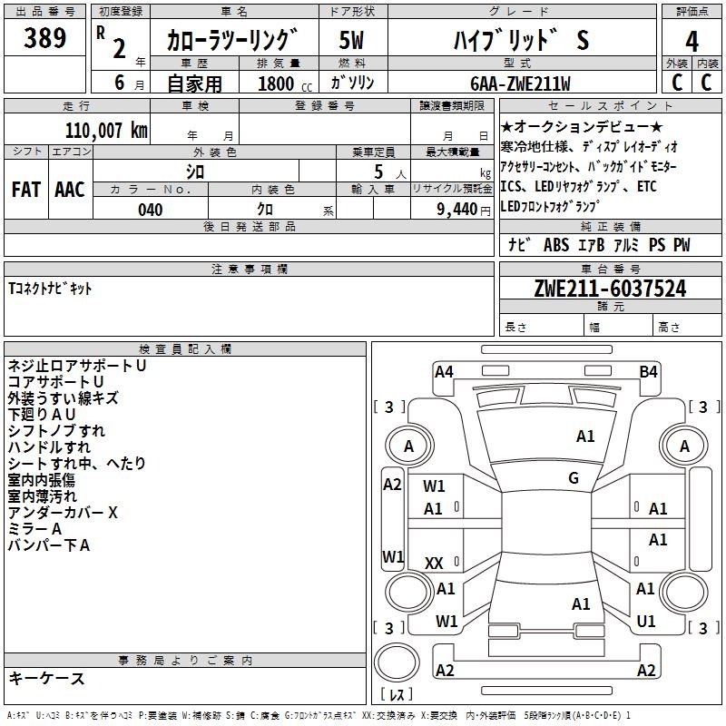Click door type value 5W
This screenshot has height=726, width=726.
[x=351, y=40]
